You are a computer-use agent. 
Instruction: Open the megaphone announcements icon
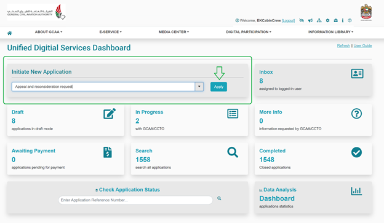pyautogui.click(x=310, y=20)
